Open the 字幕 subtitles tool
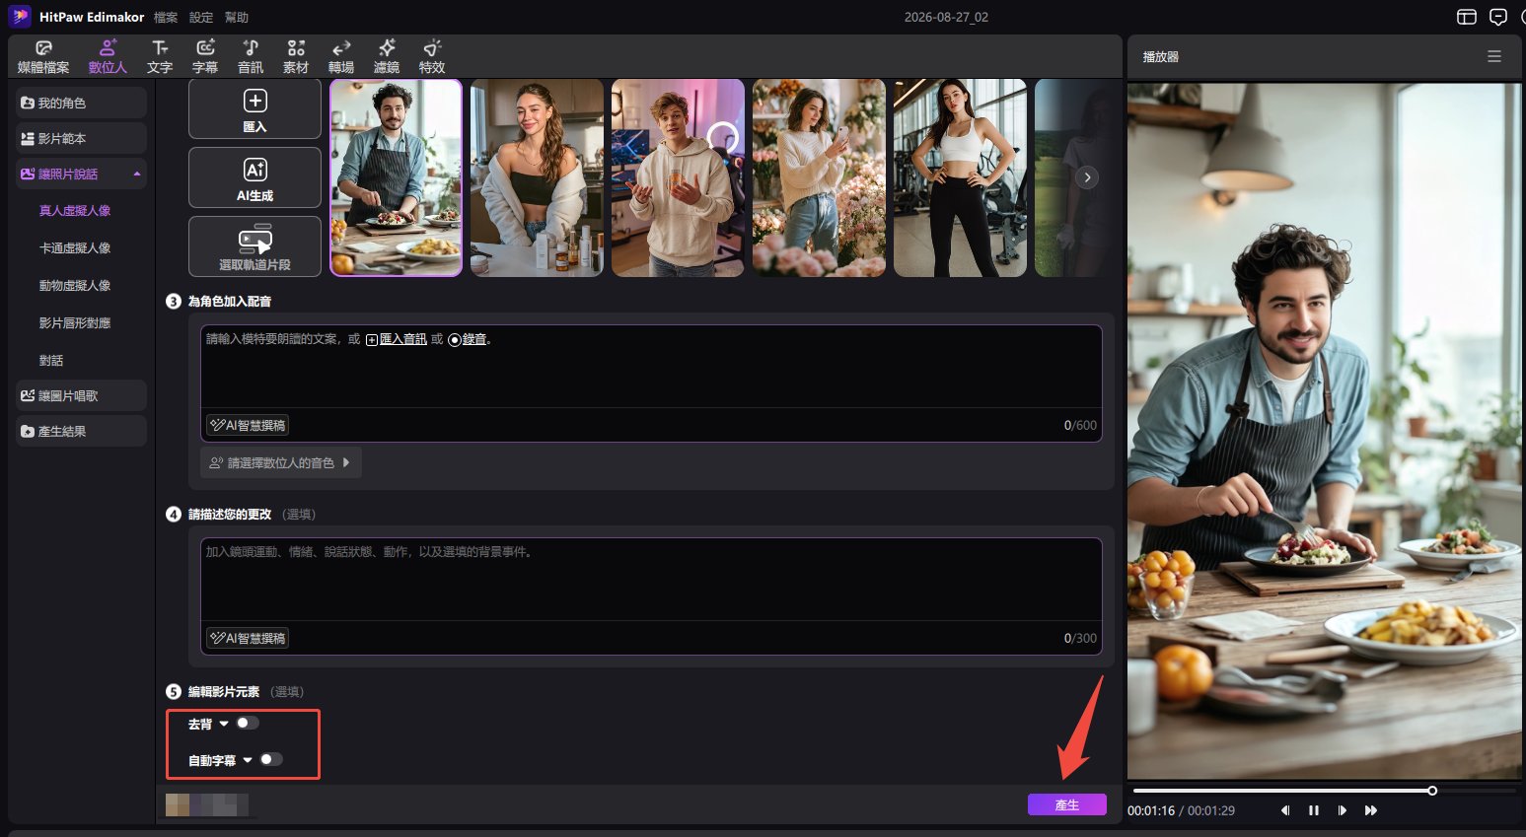 pos(205,57)
